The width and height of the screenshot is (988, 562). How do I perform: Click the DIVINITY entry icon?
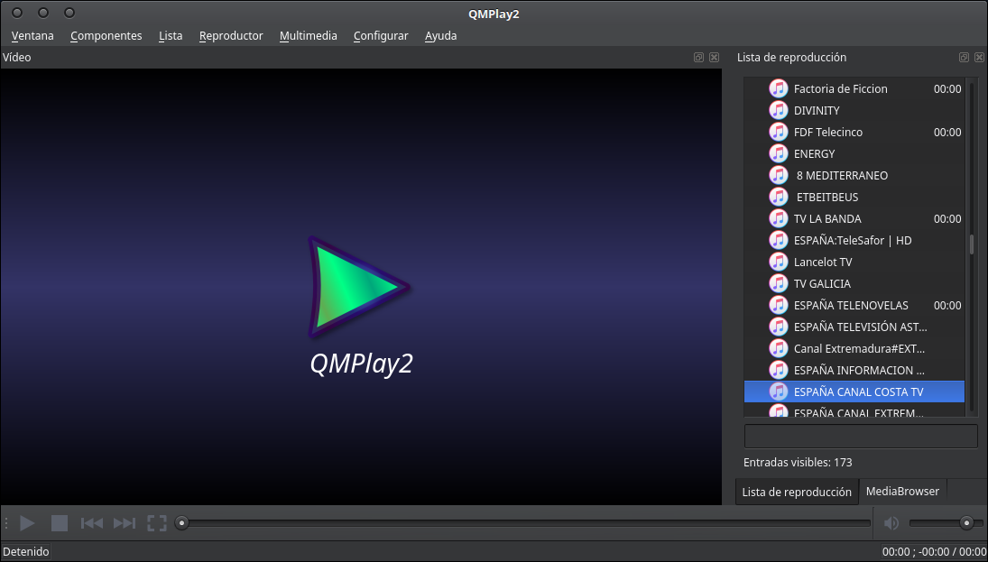(779, 110)
